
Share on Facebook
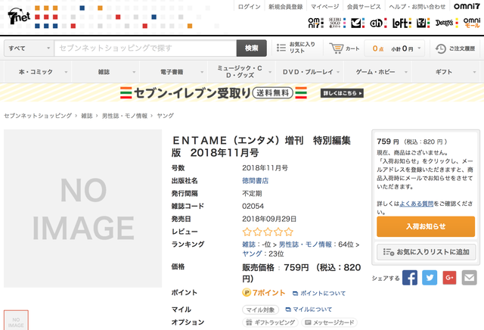tap(410, 278)
